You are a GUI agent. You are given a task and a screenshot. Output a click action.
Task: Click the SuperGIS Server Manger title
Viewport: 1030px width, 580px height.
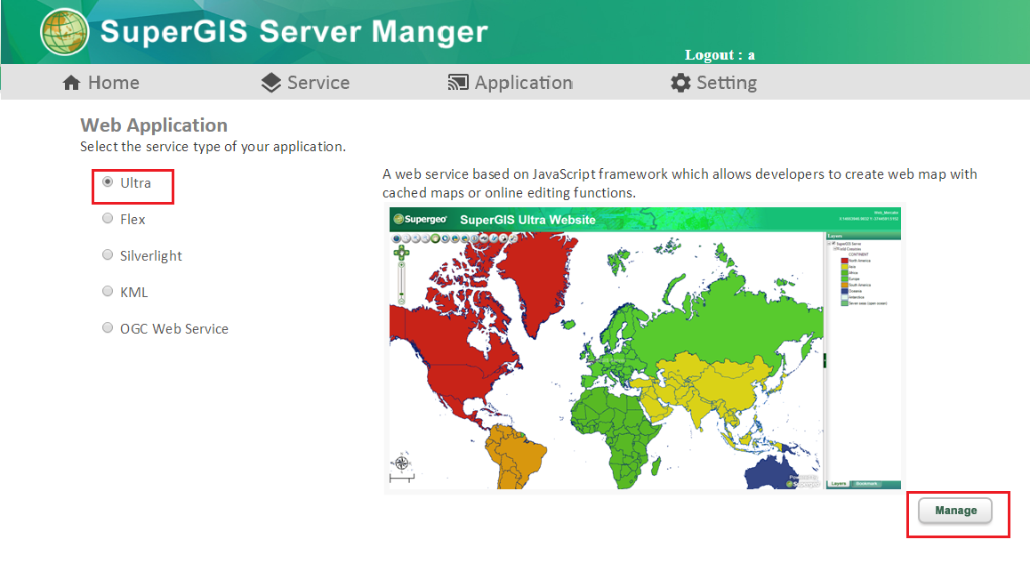(294, 31)
